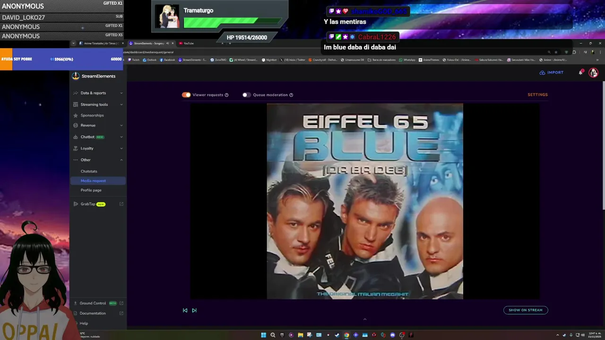The image size is (605, 340).
Task: Open Help link in sidebar
Action: click(x=84, y=323)
